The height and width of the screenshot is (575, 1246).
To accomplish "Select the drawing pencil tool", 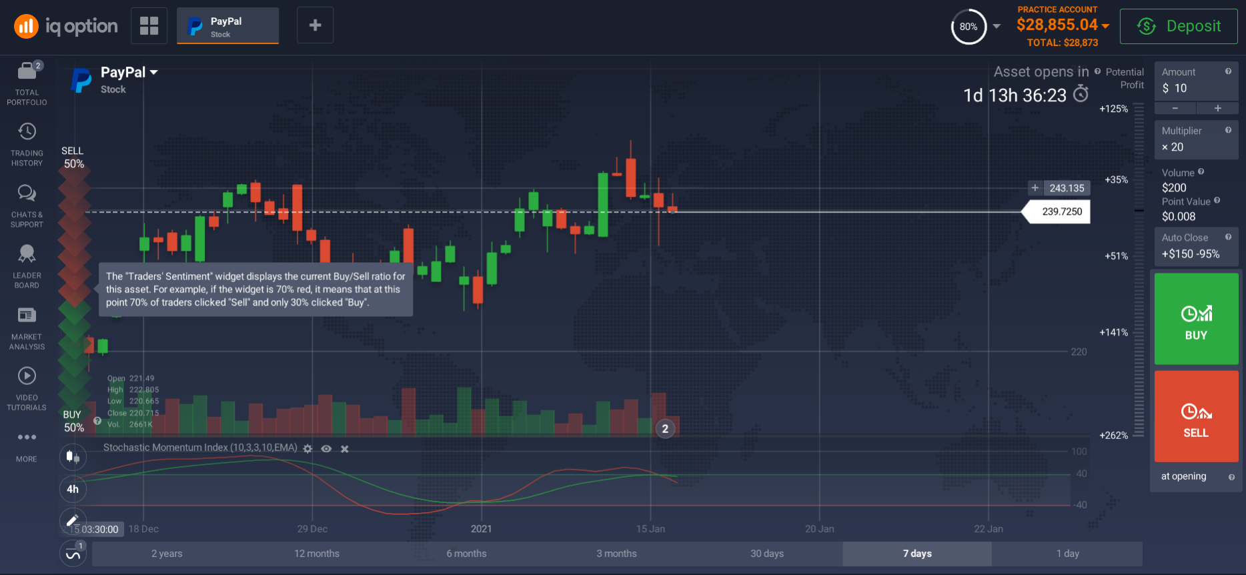I will 73,520.
